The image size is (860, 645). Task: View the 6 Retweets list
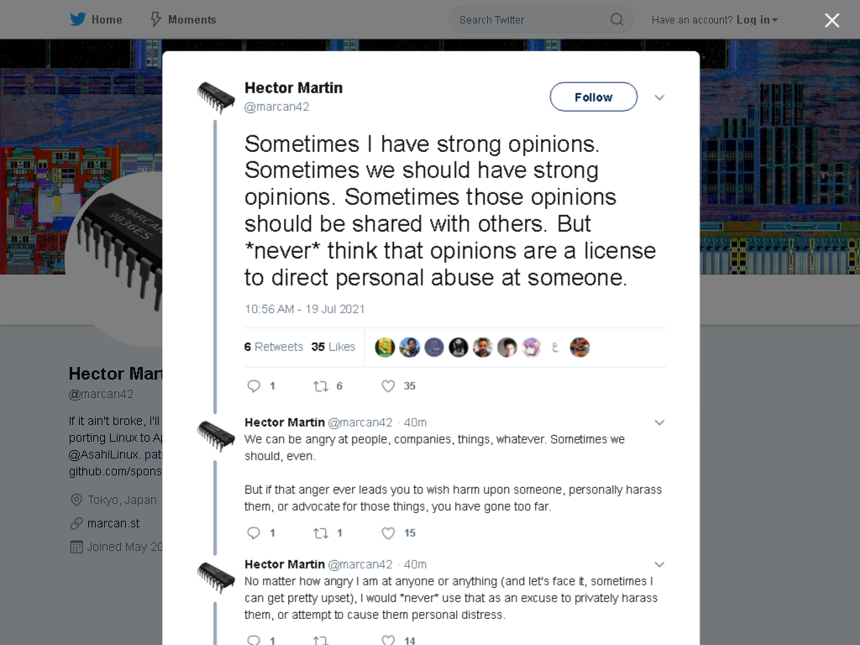point(273,347)
